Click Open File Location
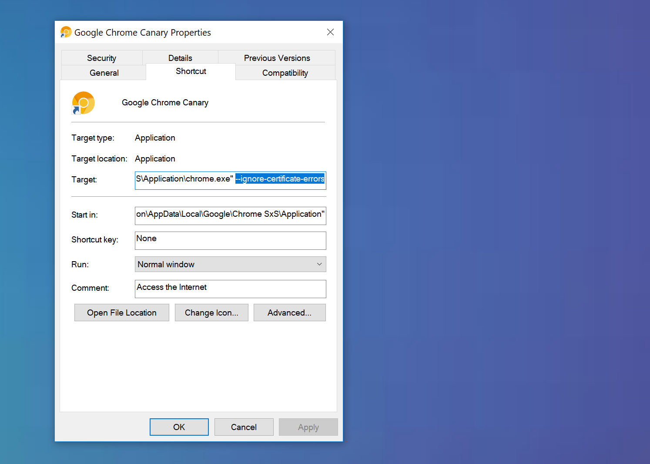Image resolution: width=650 pixels, height=464 pixels. (121, 313)
